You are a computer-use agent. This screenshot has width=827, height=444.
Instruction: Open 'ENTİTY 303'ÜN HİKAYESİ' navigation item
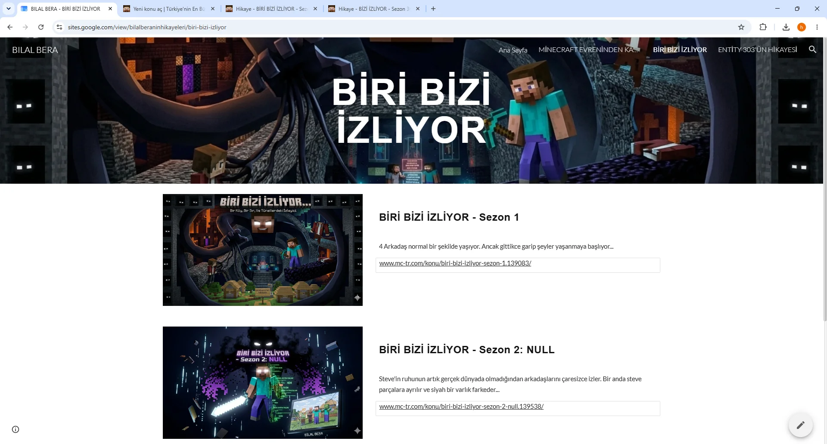(x=757, y=49)
